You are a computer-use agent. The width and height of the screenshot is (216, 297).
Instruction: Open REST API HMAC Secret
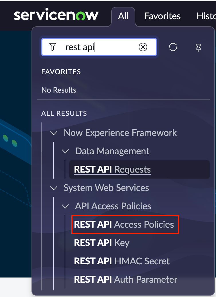click(x=122, y=261)
